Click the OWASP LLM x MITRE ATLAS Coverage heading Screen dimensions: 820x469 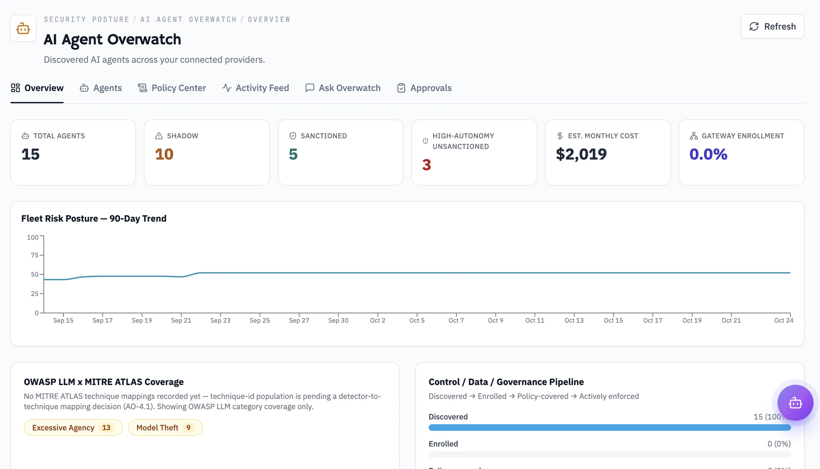click(104, 382)
